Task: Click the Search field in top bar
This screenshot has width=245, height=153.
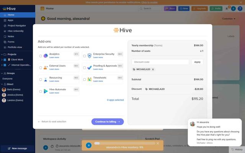Action: (x=150, y=8)
